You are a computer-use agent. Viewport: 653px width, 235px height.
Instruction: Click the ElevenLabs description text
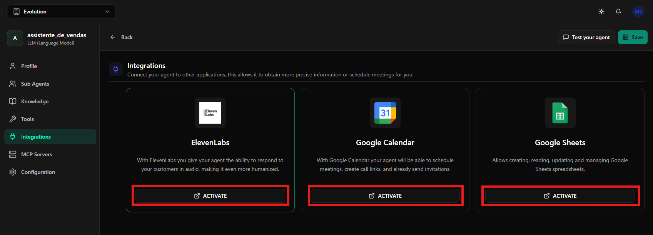click(210, 165)
